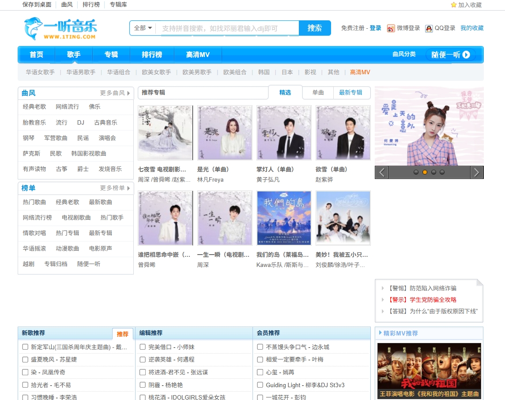The height and width of the screenshot is (400, 505).
Task: Select the checkbox for 完美借口 - 小师妹
Action: tap(142, 347)
